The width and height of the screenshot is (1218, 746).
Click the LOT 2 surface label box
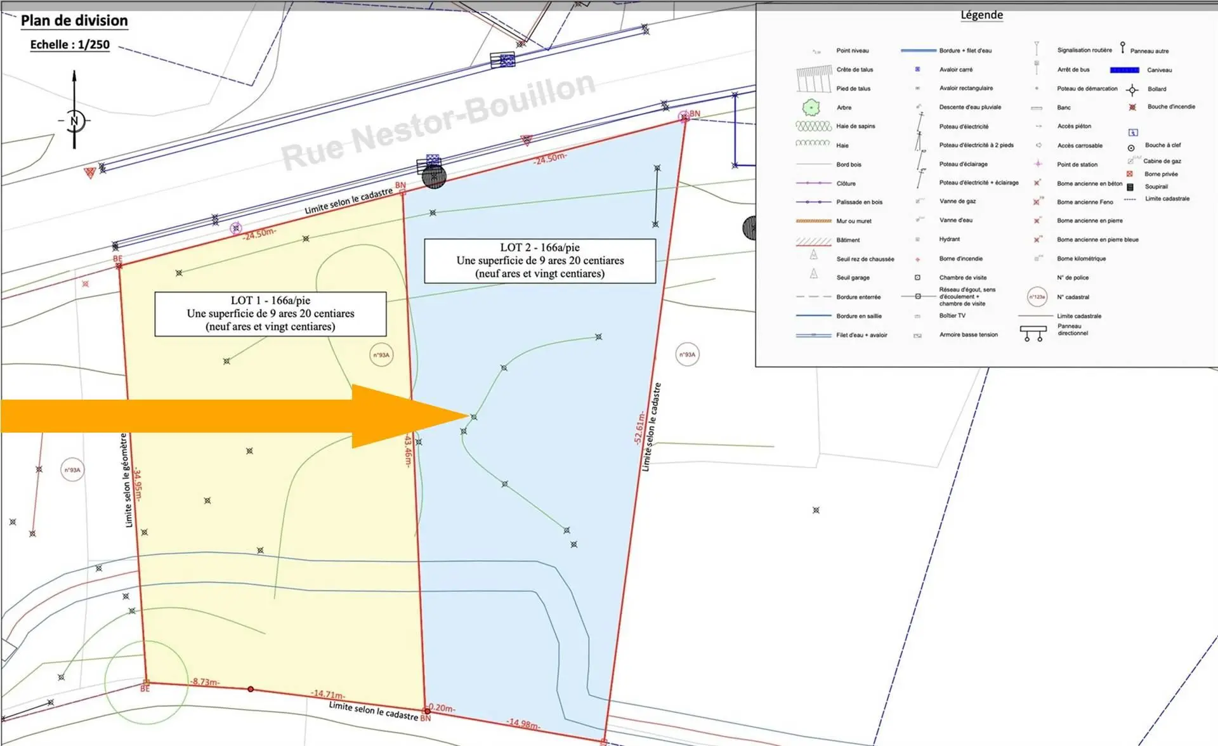(x=539, y=261)
